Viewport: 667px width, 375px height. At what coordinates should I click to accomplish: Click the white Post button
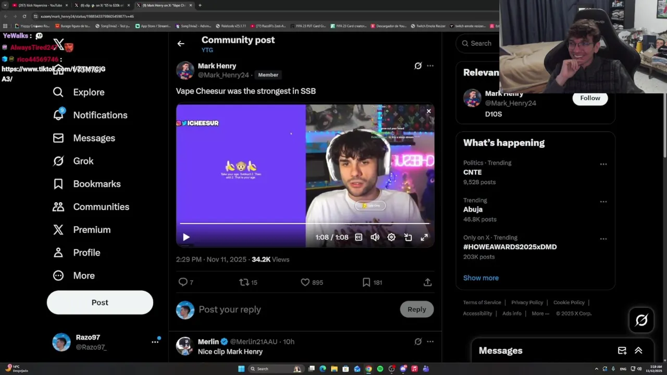pos(100,303)
